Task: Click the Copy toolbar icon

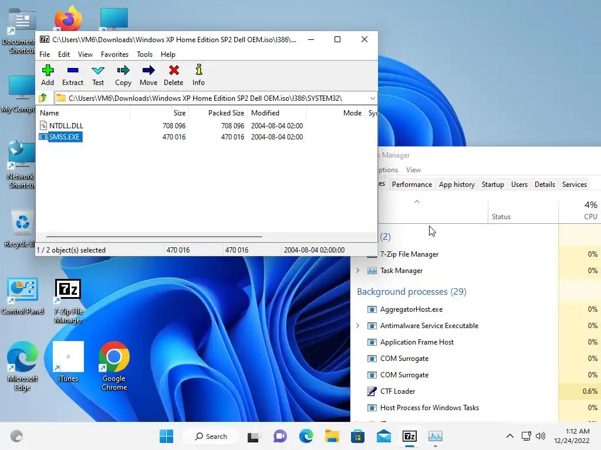Action: 123,75
